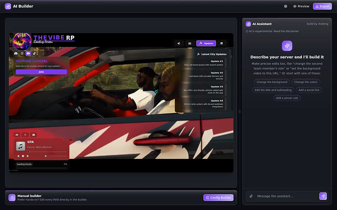This screenshot has height=210, width=337.
Task: Click the attachment paperclip icon
Action: (251, 196)
